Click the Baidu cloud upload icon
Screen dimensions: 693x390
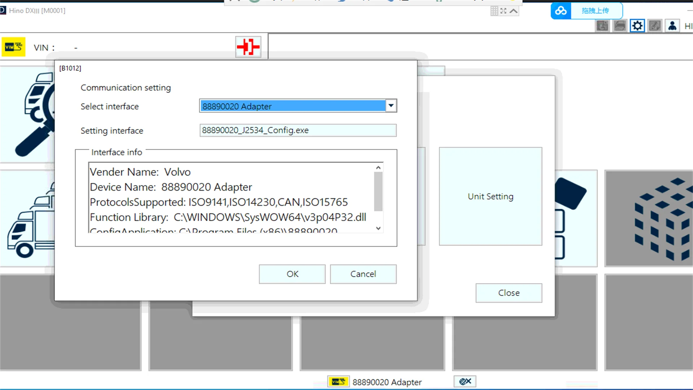pos(561,11)
